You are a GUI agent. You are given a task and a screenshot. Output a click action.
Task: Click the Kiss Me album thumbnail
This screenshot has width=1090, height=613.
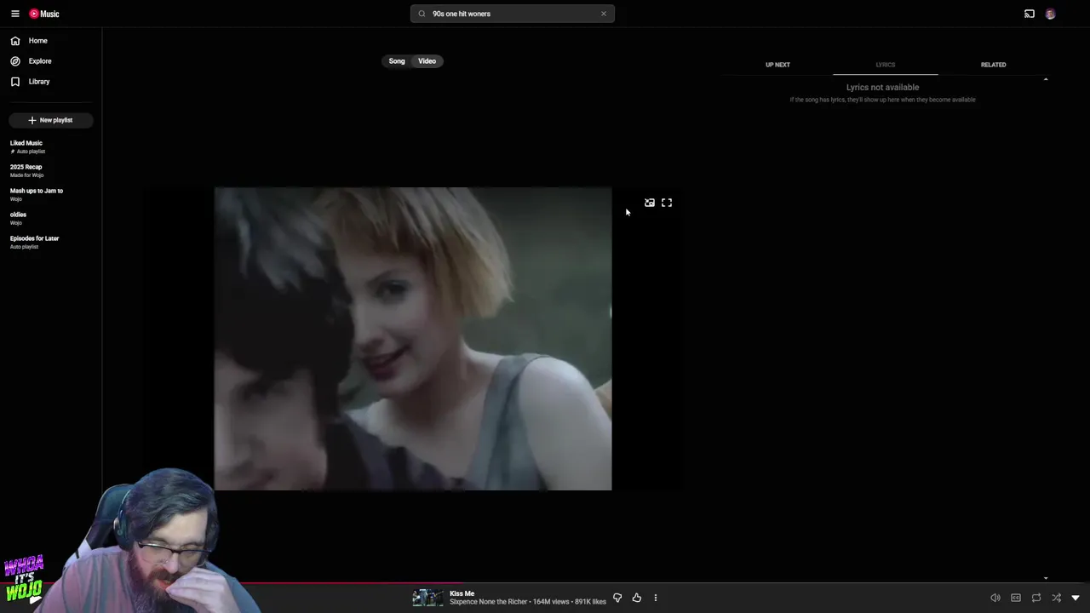pos(428,598)
